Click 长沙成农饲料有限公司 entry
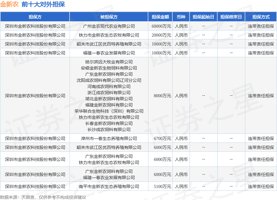The image size is (277, 200). click(x=109, y=130)
